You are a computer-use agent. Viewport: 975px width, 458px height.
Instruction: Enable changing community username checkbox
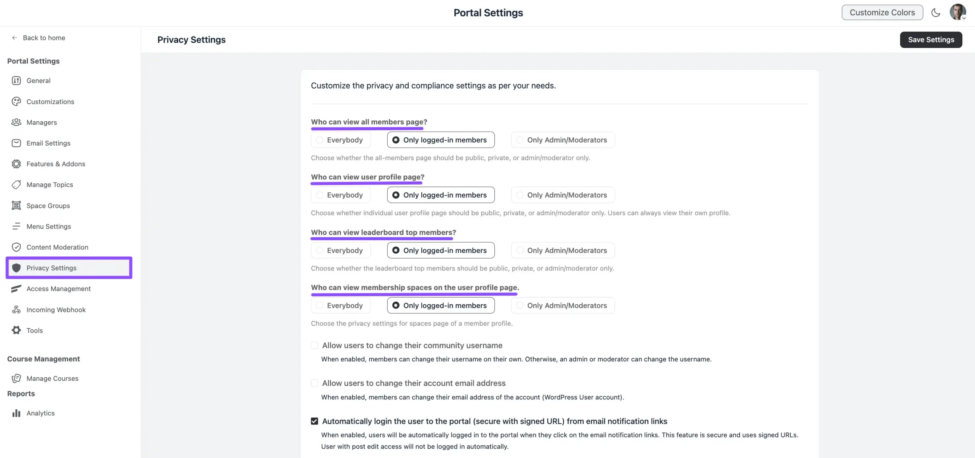click(x=315, y=345)
